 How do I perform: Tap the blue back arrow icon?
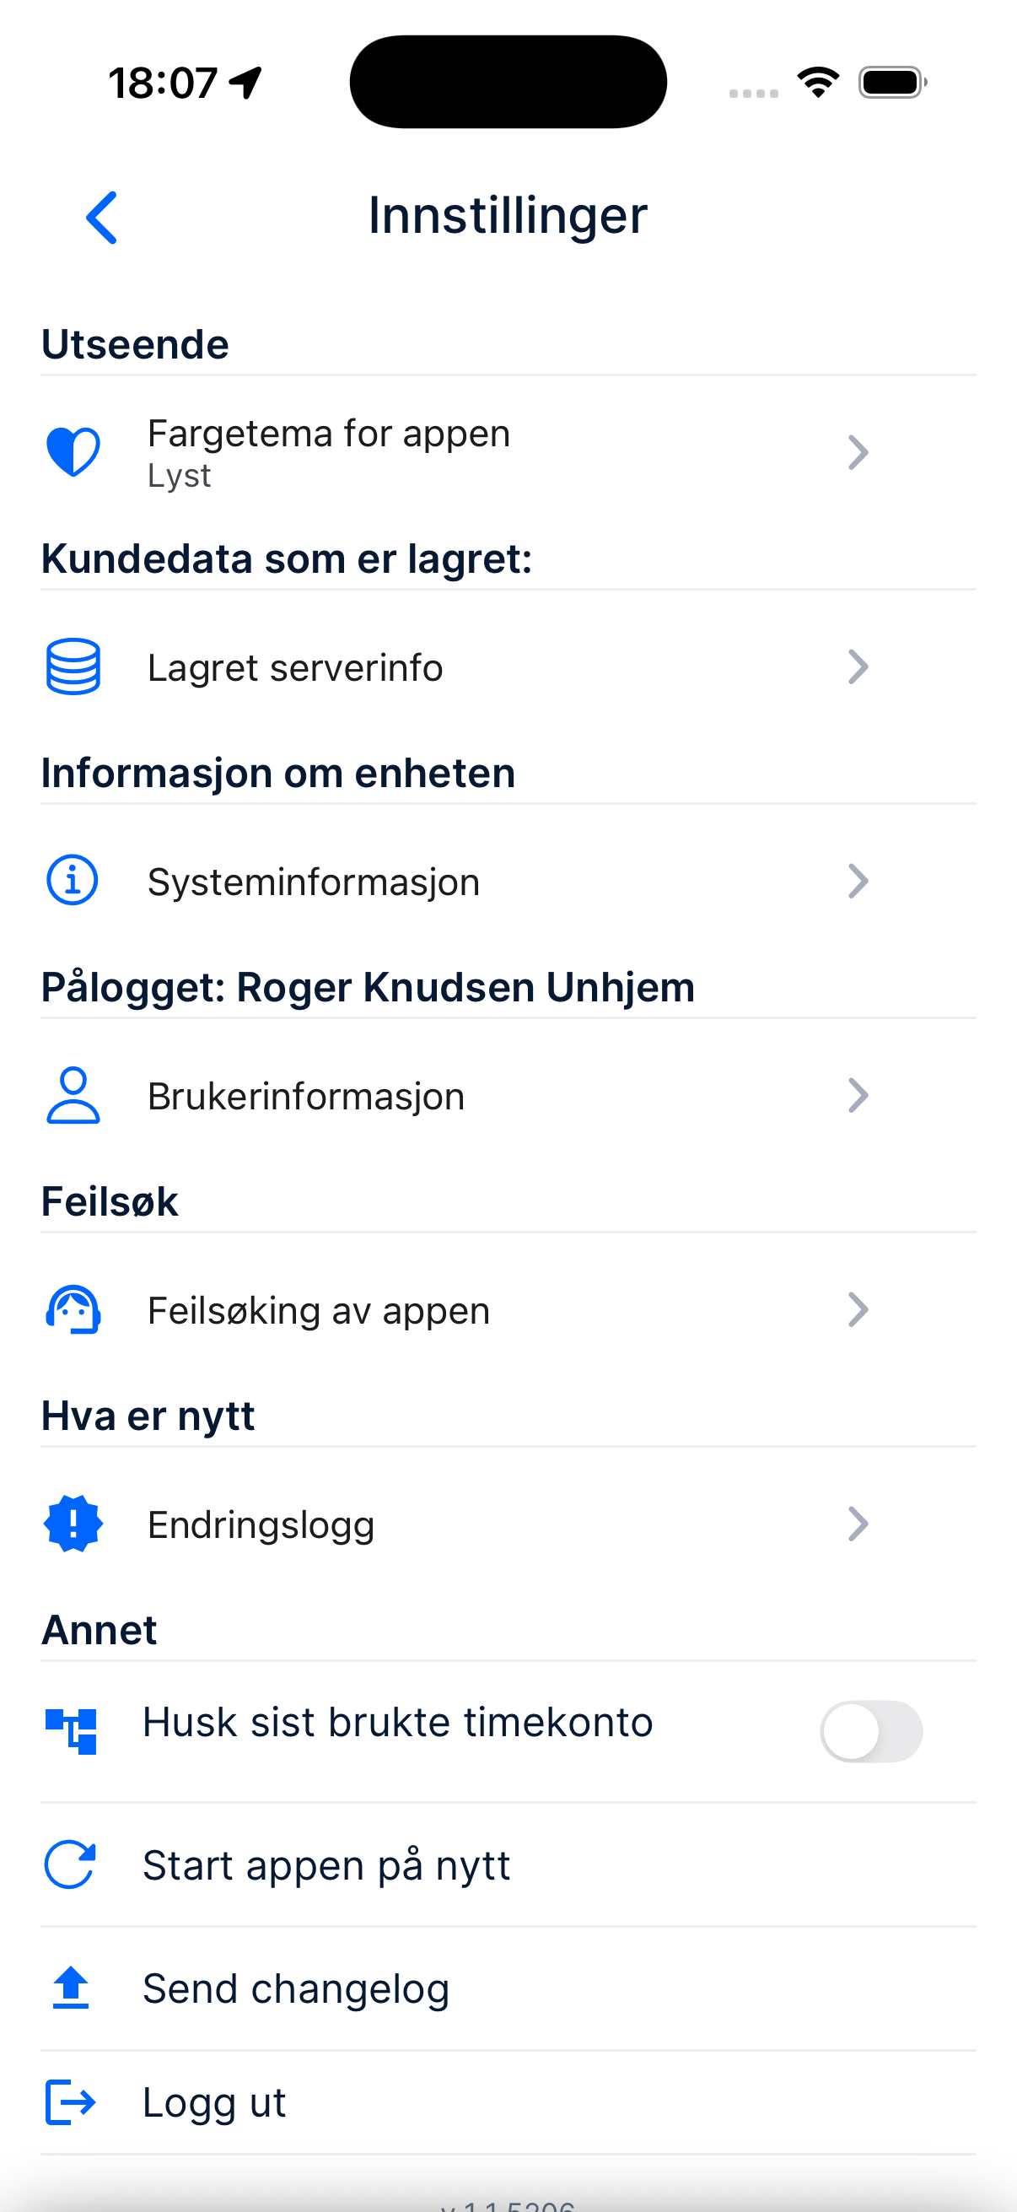click(101, 218)
